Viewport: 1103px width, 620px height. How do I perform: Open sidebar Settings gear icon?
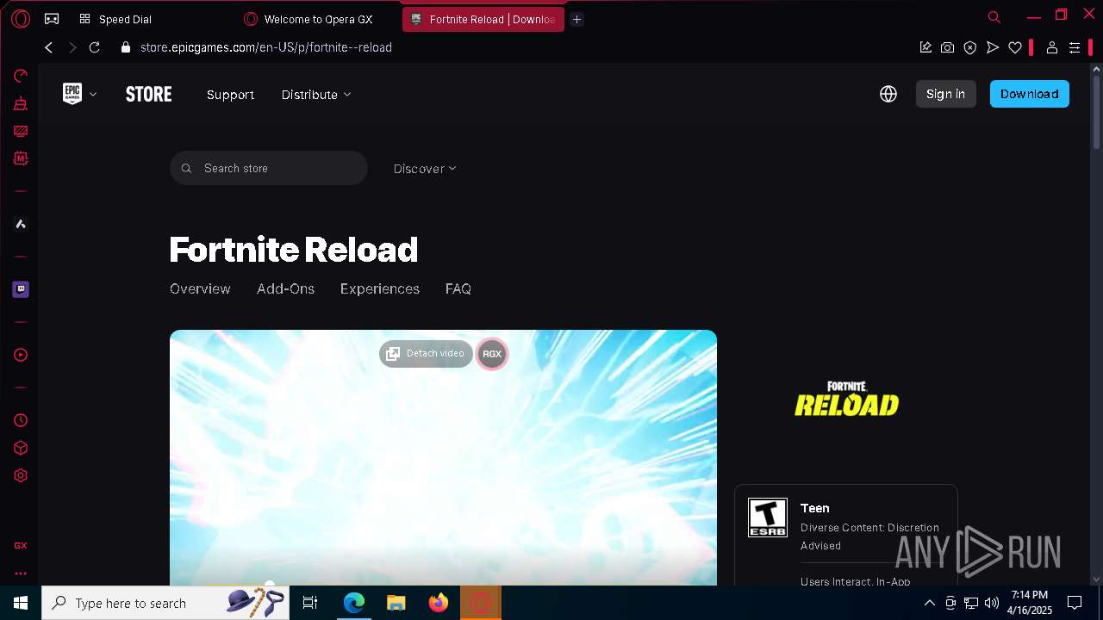pyautogui.click(x=21, y=475)
